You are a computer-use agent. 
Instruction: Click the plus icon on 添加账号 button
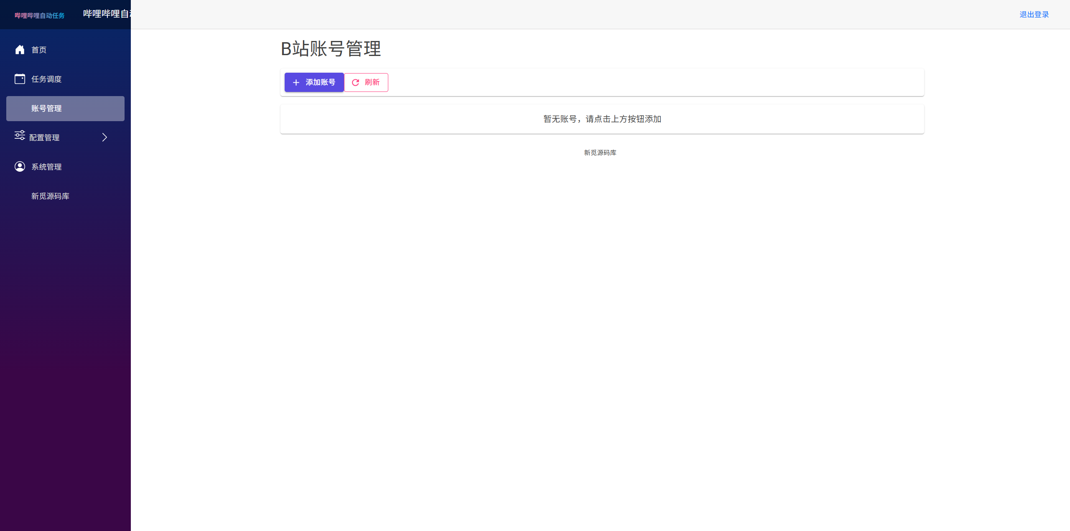(x=296, y=82)
